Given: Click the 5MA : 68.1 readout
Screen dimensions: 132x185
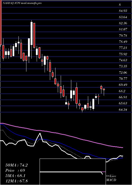Looking at the screenshot, I should click(x=15, y=176).
